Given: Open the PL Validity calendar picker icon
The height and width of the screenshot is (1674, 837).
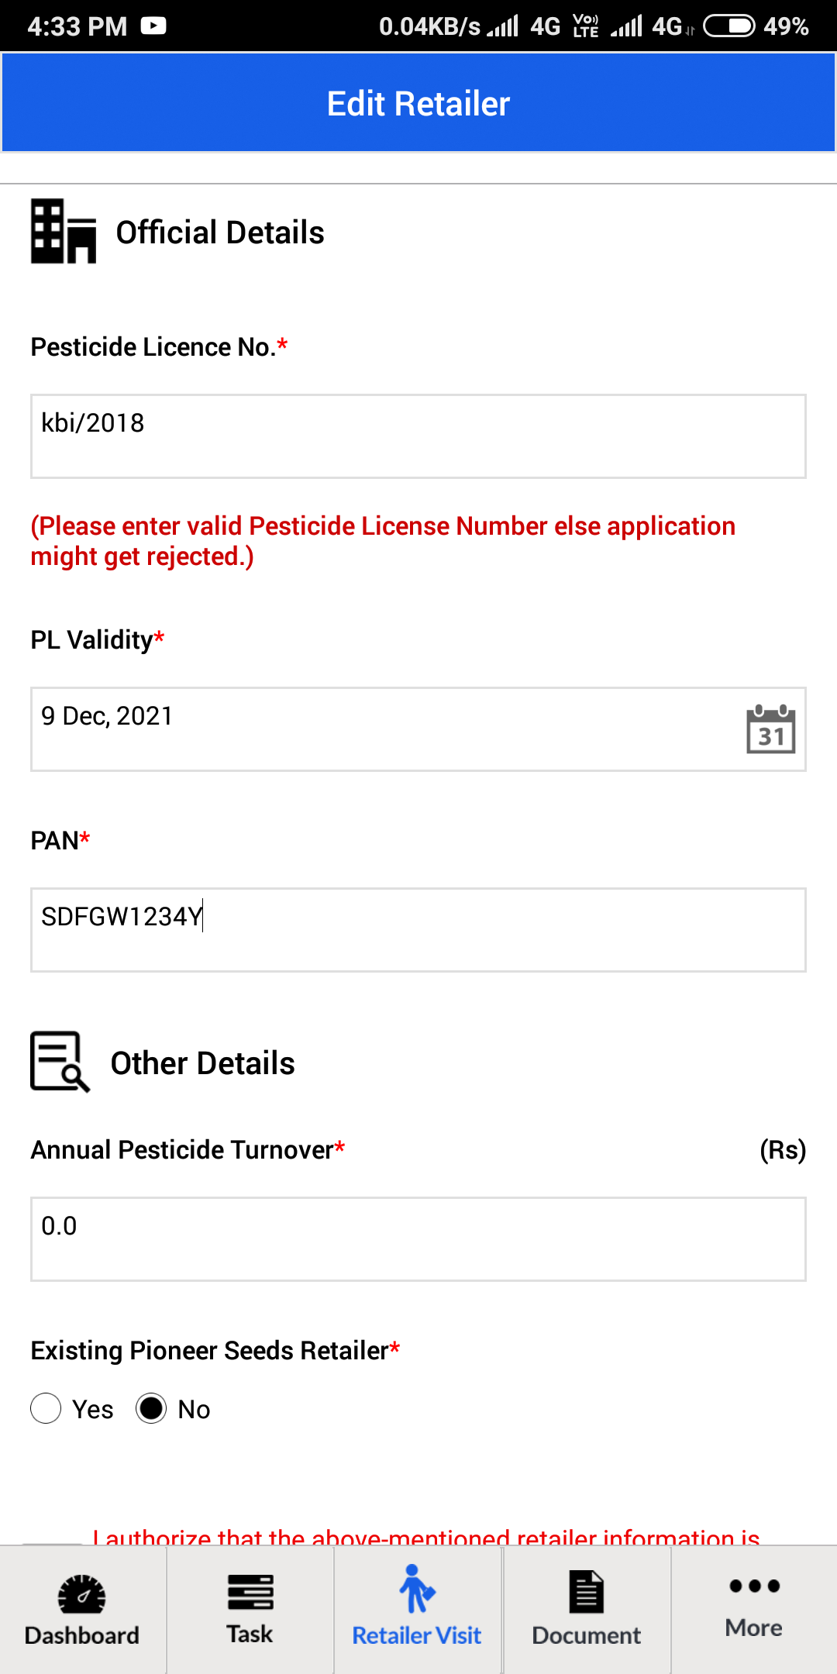Looking at the screenshot, I should point(771,729).
